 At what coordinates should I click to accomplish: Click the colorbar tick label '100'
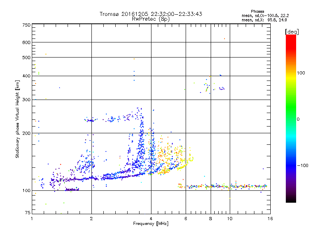coord(301,73)
